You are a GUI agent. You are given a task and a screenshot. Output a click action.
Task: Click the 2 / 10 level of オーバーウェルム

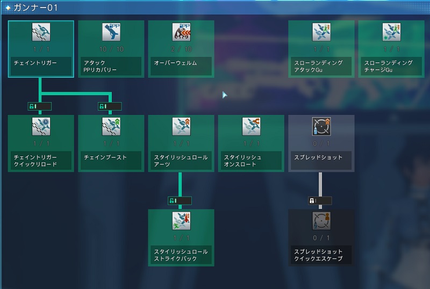181,49
